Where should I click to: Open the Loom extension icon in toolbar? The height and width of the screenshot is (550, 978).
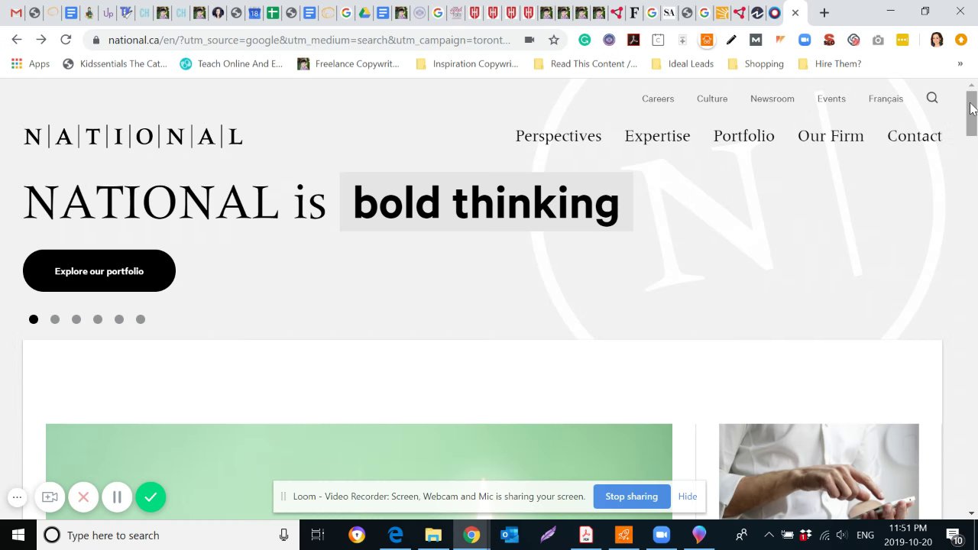[853, 40]
